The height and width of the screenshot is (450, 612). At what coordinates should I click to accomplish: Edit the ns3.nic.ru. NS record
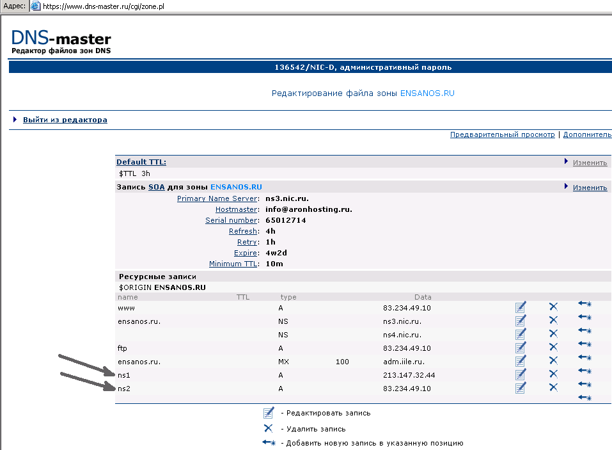[521, 321]
